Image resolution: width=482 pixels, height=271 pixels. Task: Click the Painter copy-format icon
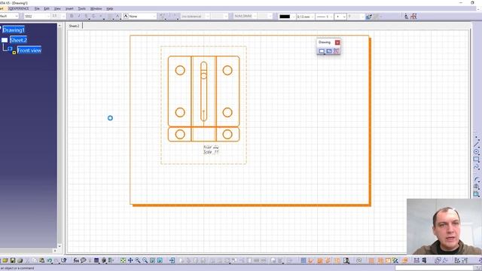coord(368,17)
